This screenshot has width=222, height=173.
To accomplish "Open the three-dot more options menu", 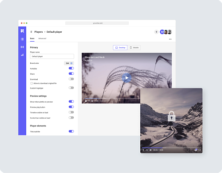I will click(x=170, y=39).
